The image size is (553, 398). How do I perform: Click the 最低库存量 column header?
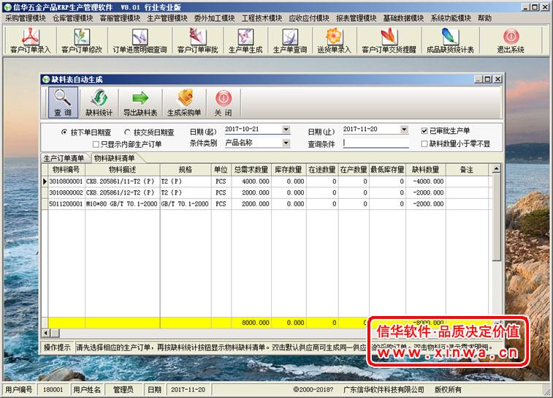click(387, 170)
